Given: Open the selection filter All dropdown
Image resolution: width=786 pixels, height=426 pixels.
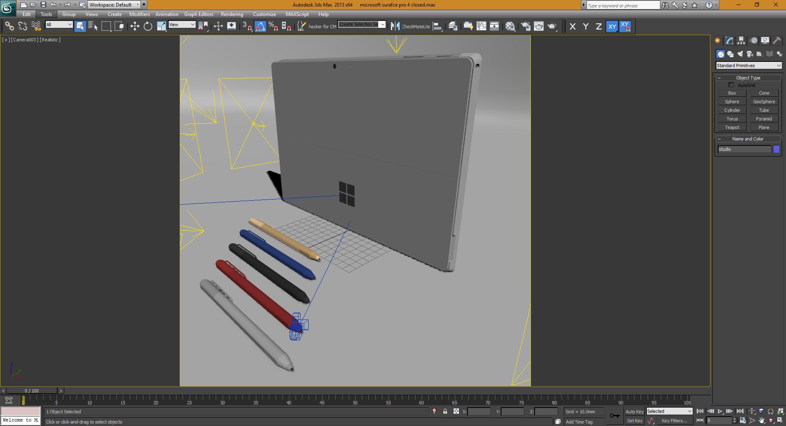Looking at the screenshot, I should click(59, 25).
